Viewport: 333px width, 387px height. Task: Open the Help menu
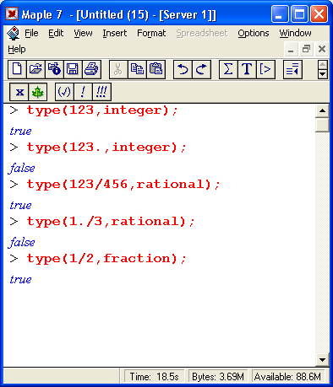[17, 49]
